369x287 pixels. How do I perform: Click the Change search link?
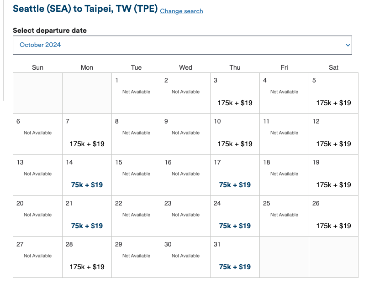coord(181,11)
